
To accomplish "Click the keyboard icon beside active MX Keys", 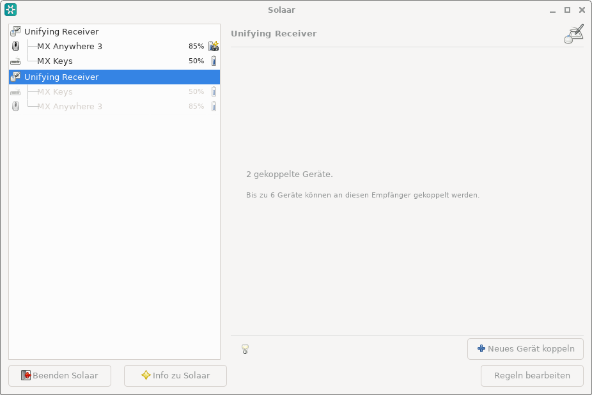I will 16,61.
